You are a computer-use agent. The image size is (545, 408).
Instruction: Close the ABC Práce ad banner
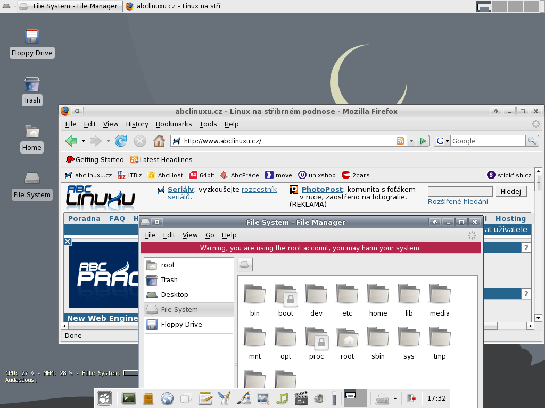[x=68, y=242]
